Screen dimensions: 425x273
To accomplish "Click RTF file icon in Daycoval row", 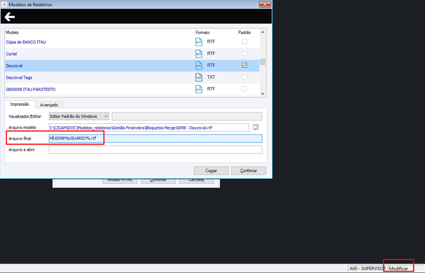I will point(199,66).
